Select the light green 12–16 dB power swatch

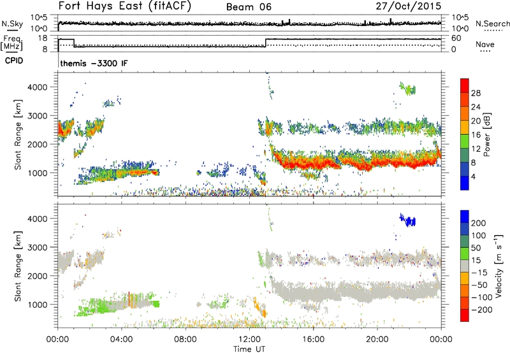tap(465, 141)
